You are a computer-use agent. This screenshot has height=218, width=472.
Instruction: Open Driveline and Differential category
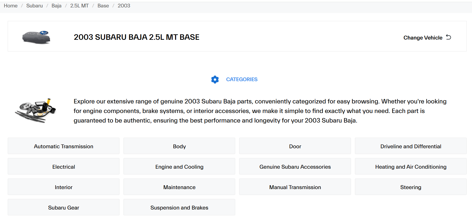pyautogui.click(x=411, y=146)
